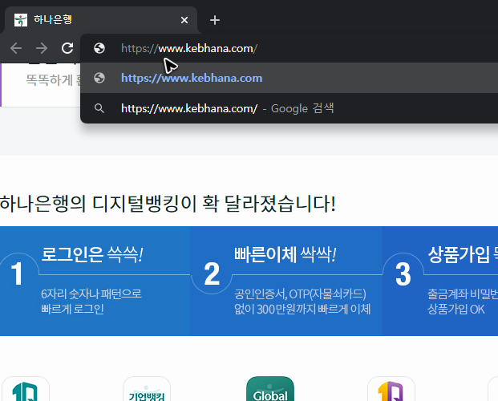Viewport: 498px width, 401px height.
Task: Click the 로그인은 쓱쓱! step 1 banner
Action: coord(95,281)
